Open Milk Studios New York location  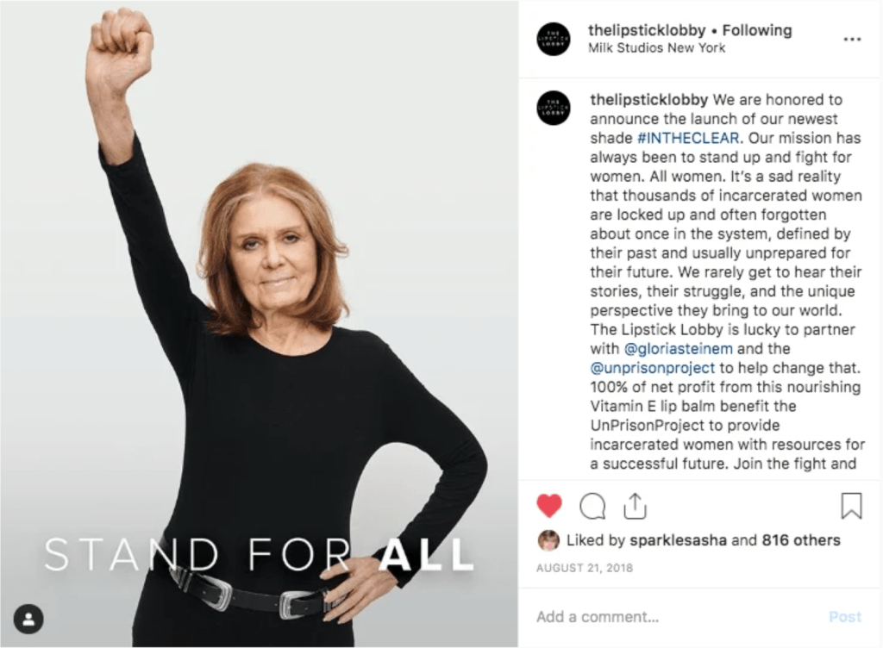656,47
